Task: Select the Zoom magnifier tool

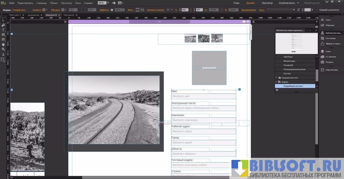Action: pos(3,49)
